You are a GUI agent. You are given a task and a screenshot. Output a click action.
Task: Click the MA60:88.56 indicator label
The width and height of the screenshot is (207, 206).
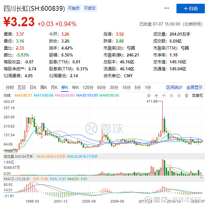coord(109,95)
